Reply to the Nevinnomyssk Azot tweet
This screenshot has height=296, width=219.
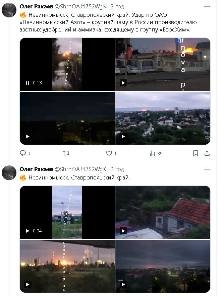tap(23, 153)
